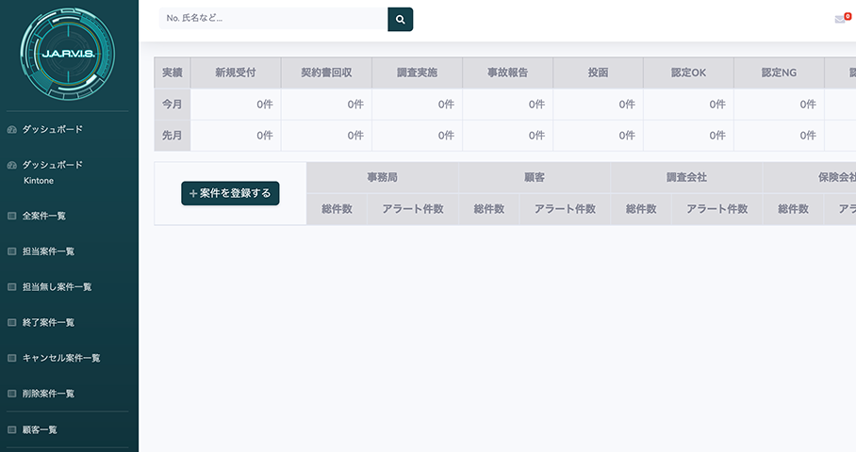Click the ダッシュボード gauge icon
Screen dimensions: 856x452
pyautogui.click(x=12, y=129)
